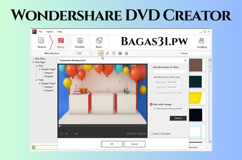
Task: Select the Menu step icon
Action: pyautogui.click(x=60, y=40)
